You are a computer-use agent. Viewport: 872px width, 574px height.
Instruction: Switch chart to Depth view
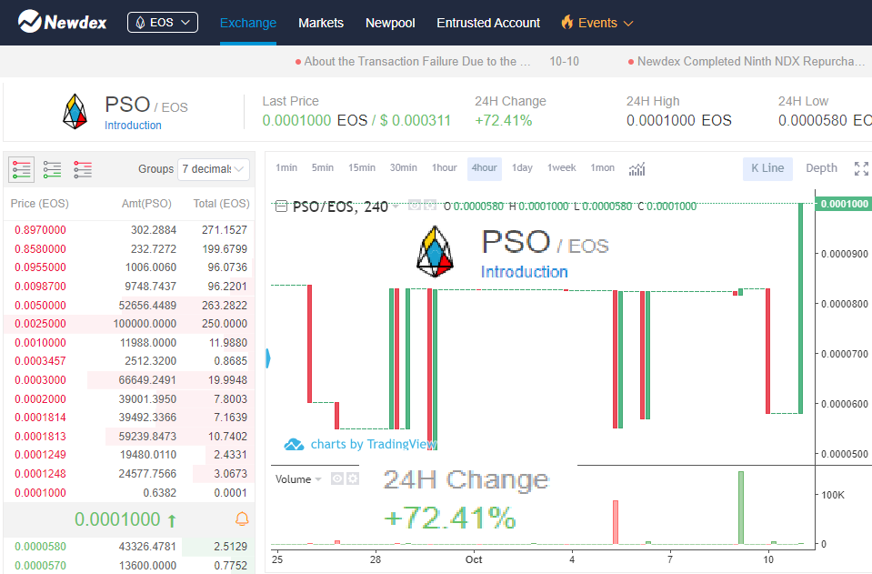pyautogui.click(x=821, y=168)
